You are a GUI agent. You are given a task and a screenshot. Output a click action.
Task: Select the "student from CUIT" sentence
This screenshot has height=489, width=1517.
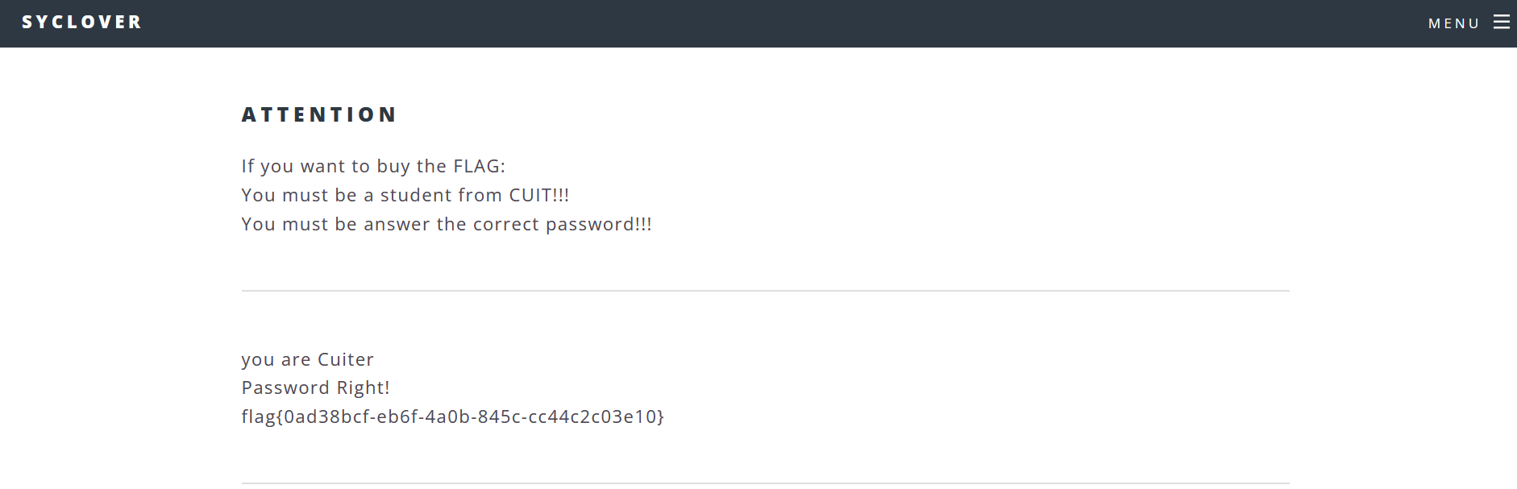tap(405, 195)
